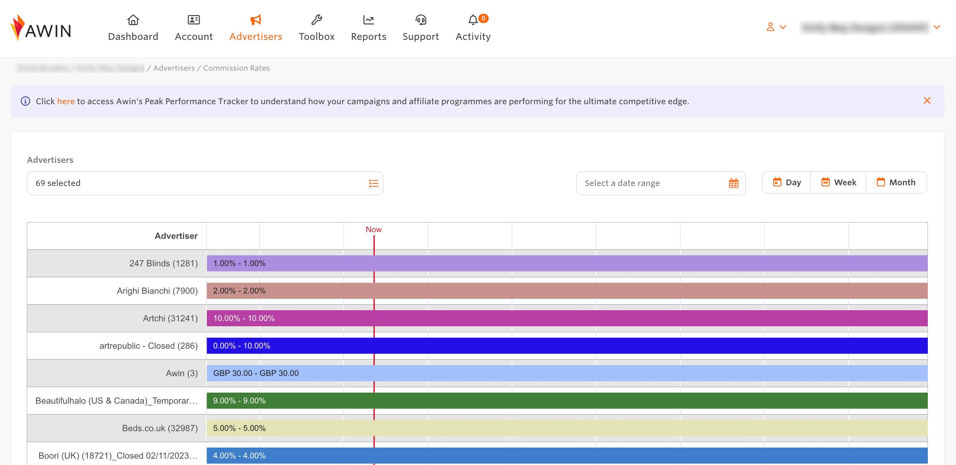This screenshot has height=465, width=956.
Task: Select artrepublic 0.00% - 10.00% blue bar
Action: click(567, 346)
